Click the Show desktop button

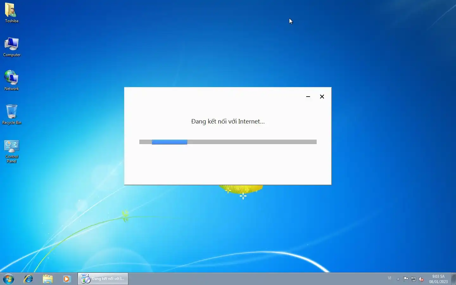tap(453, 279)
